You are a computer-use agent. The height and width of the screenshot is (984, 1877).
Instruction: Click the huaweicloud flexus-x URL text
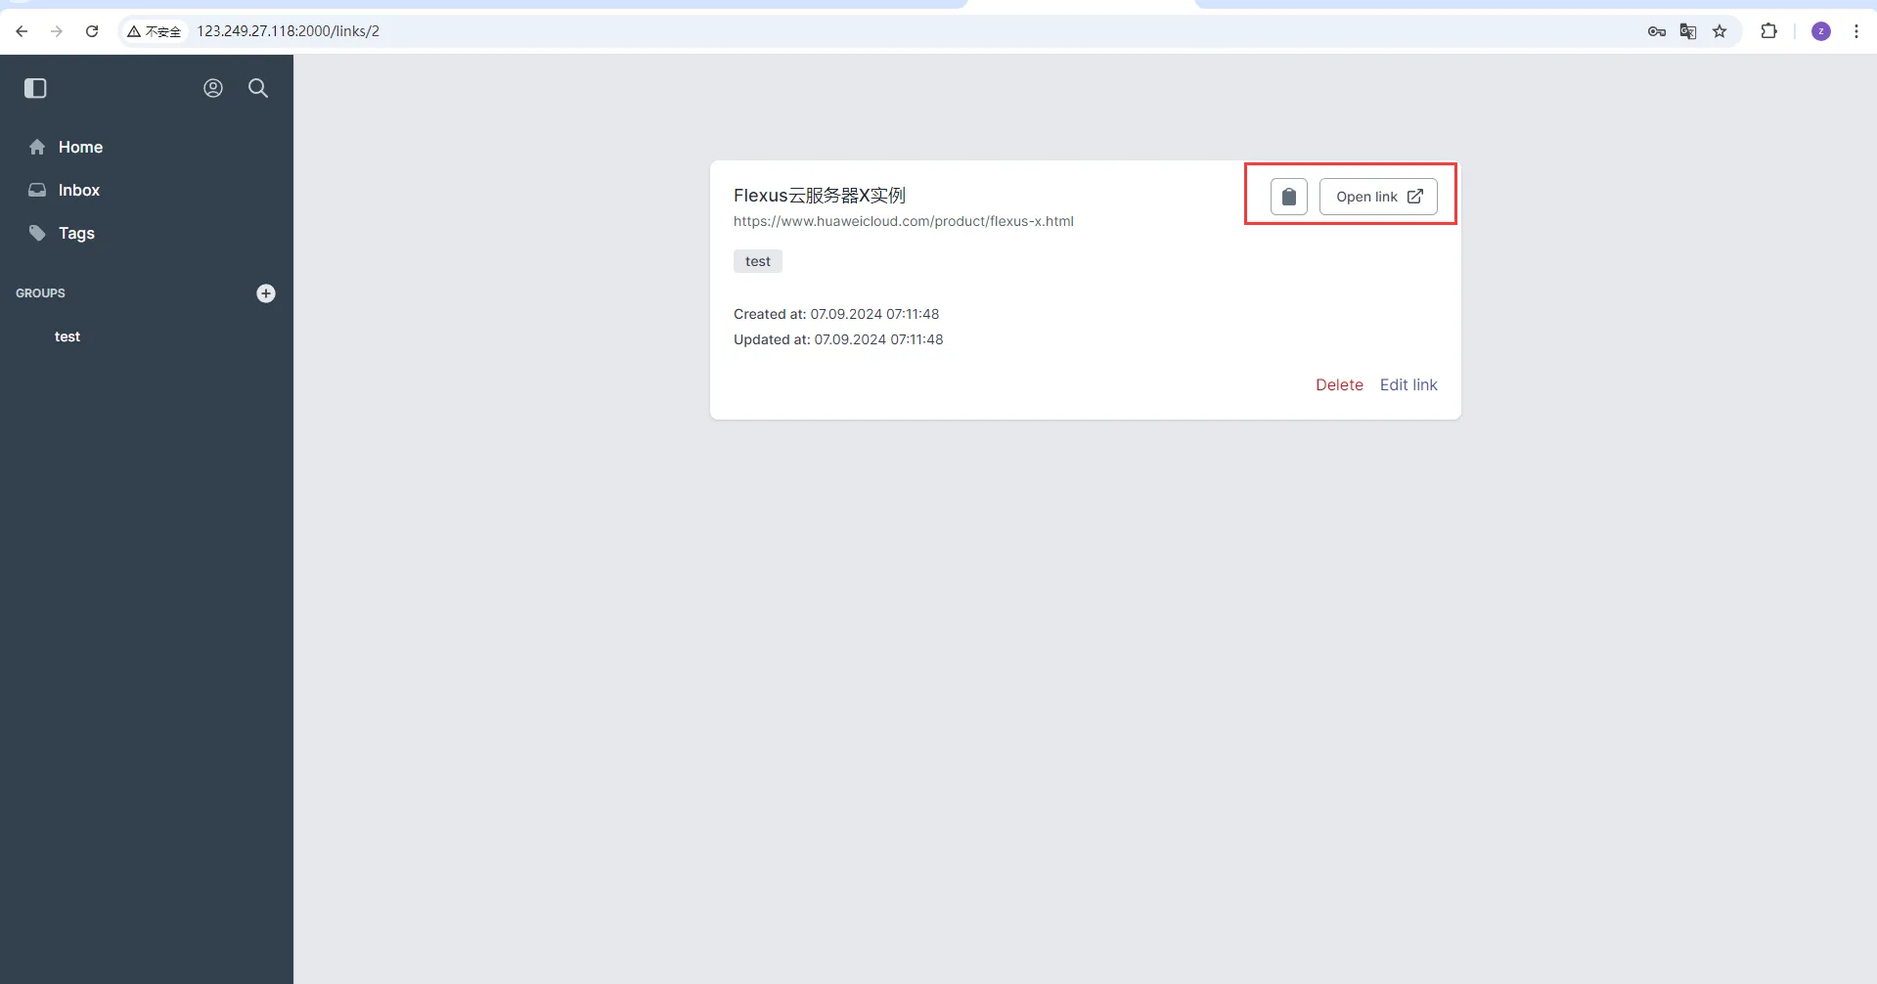tap(904, 221)
